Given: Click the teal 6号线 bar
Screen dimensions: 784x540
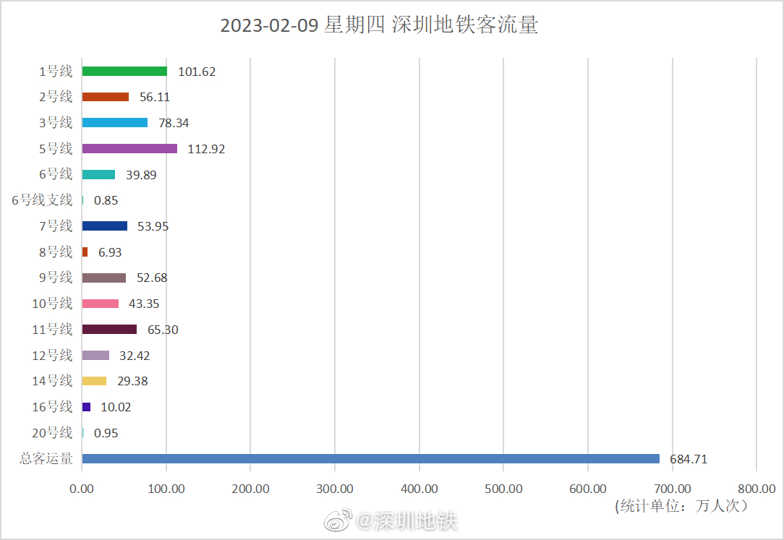Looking at the screenshot, I should tap(99, 174).
